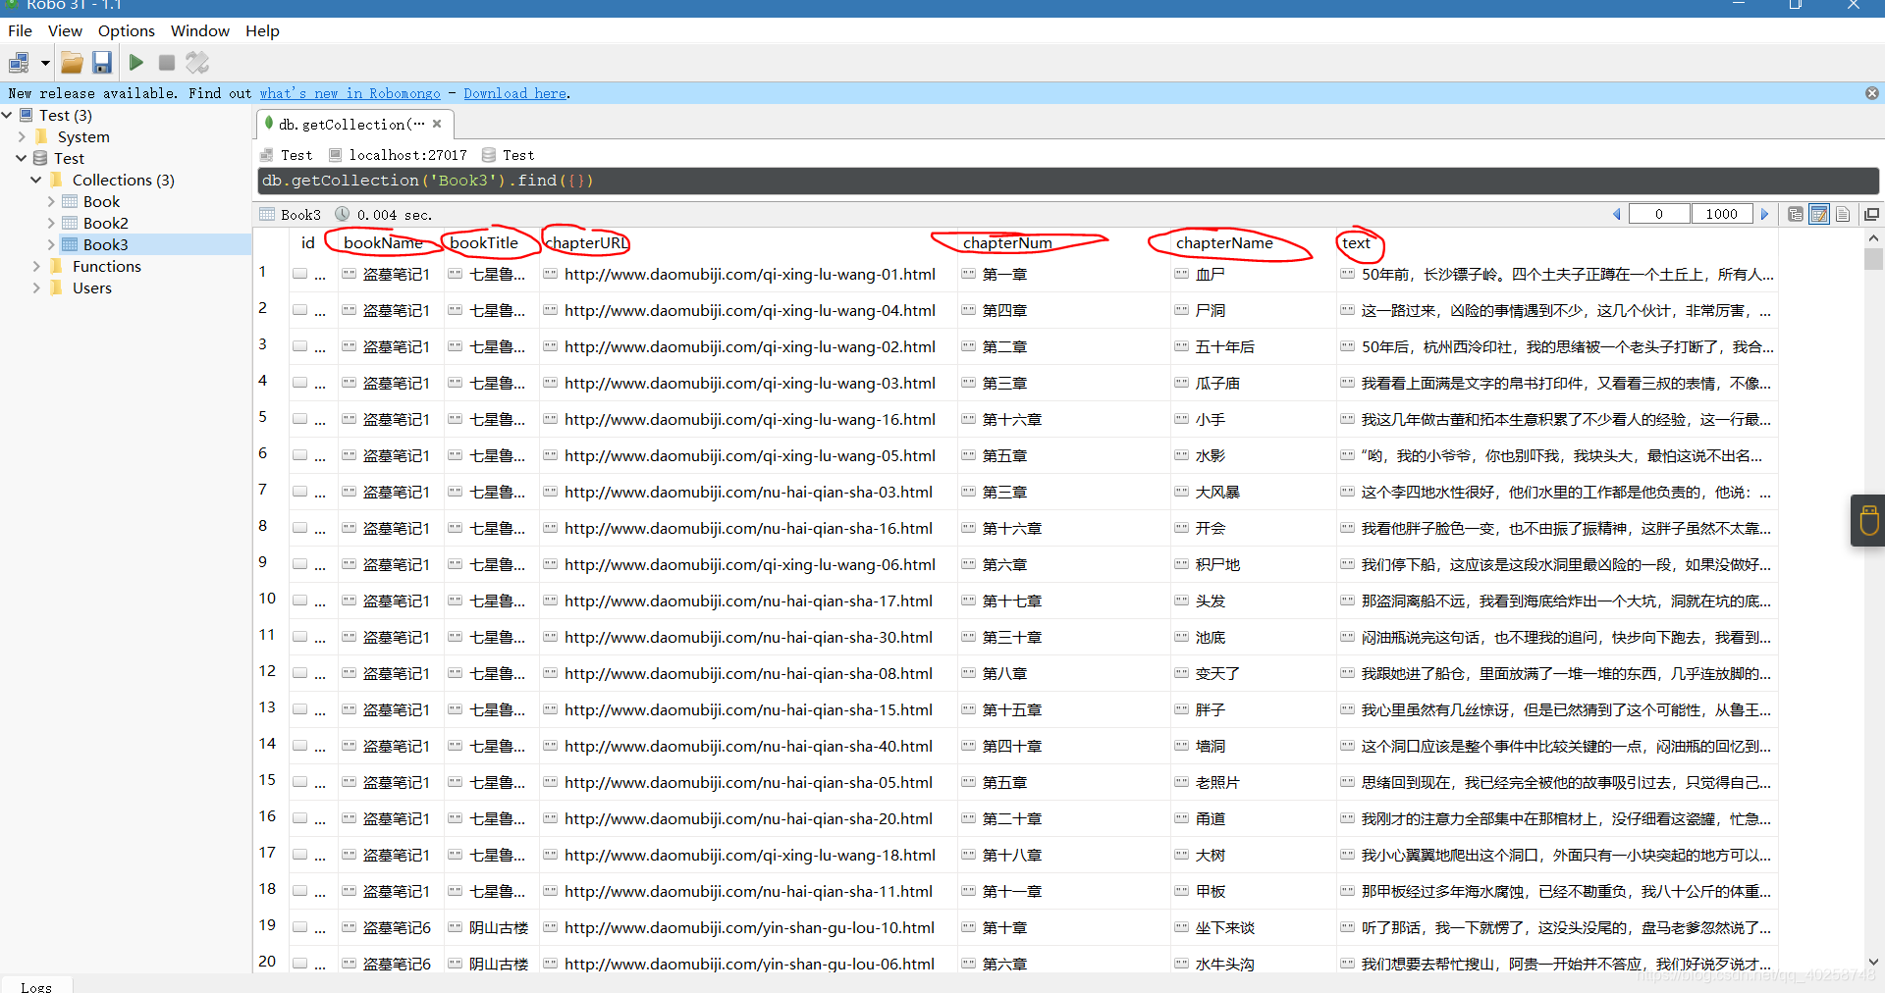Click the bookName column header
1885x993 pixels.
coord(383,242)
